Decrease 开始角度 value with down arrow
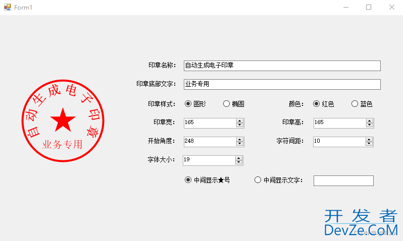The height and width of the screenshot is (241, 403). 240,144
